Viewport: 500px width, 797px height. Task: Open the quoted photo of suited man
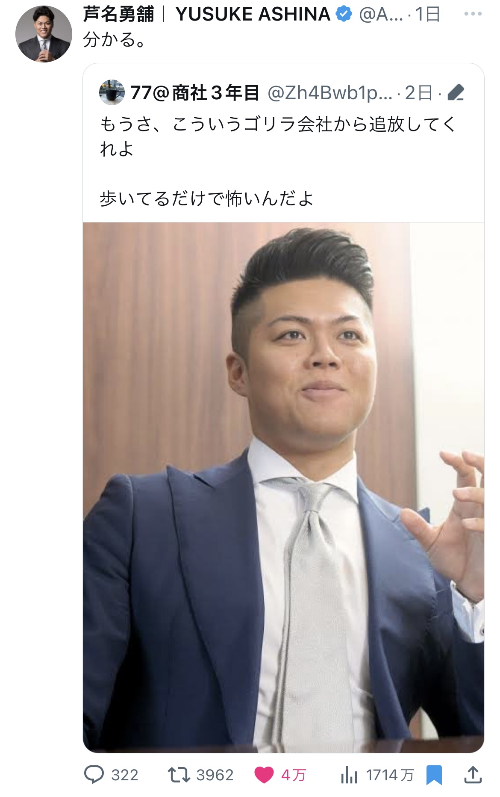283,487
